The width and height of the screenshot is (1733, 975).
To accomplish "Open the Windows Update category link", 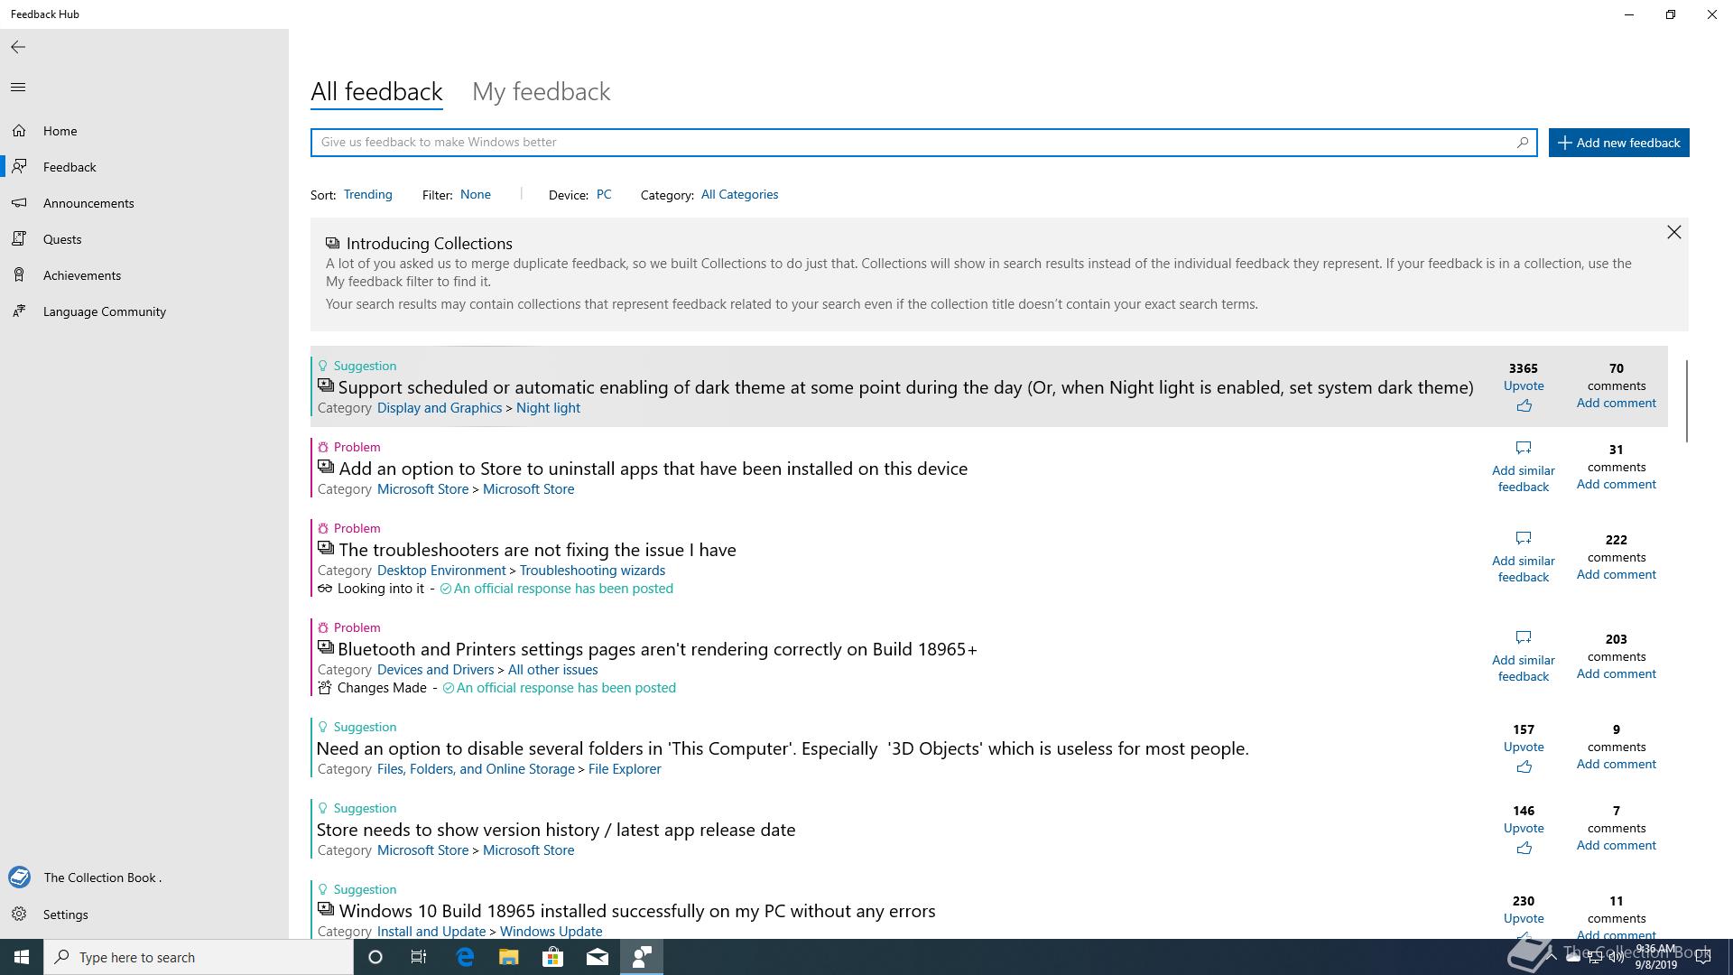I will tap(551, 931).
